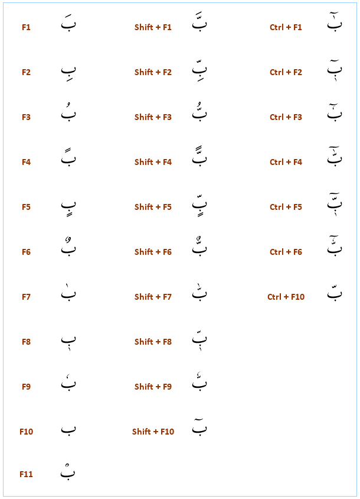Screen dimensions: 360x499
Task: Click the glyph beside Ctrl + F5
Action: click(335, 203)
